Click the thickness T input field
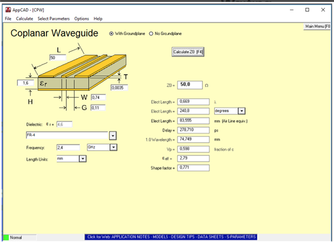Screen dimensions: 334x242 click(x=119, y=88)
